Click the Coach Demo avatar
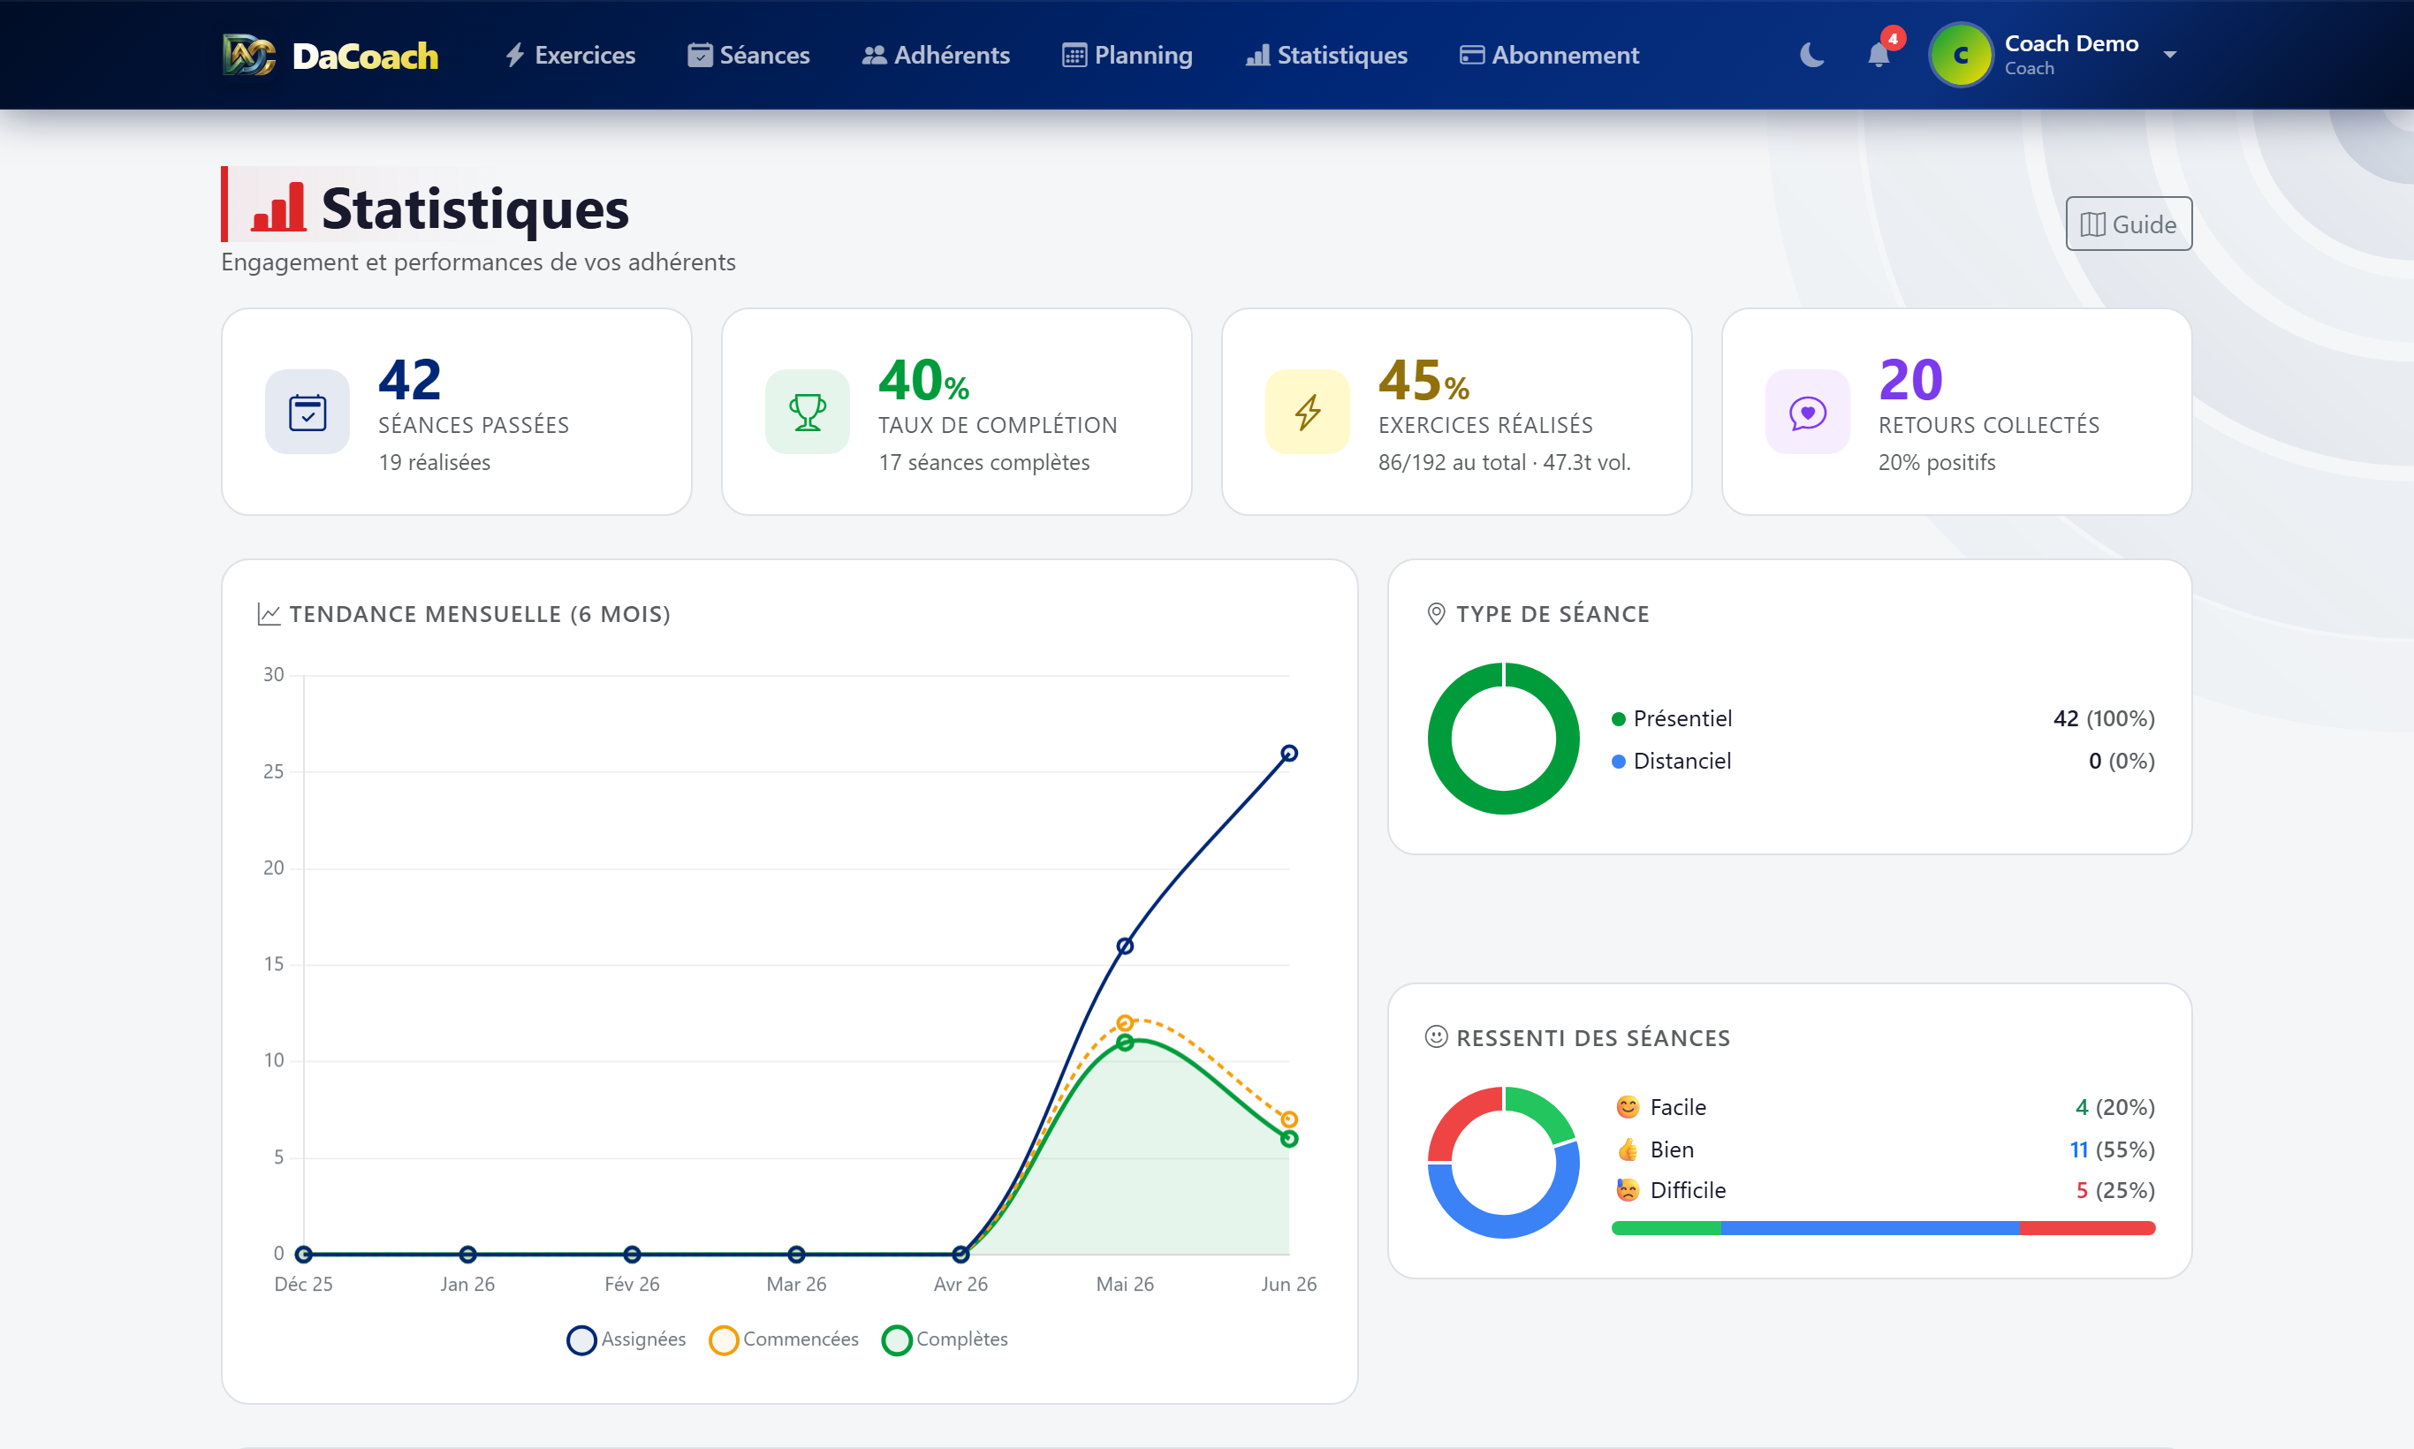The width and height of the screenshot is (2414, 1449). click(1960, 55)
